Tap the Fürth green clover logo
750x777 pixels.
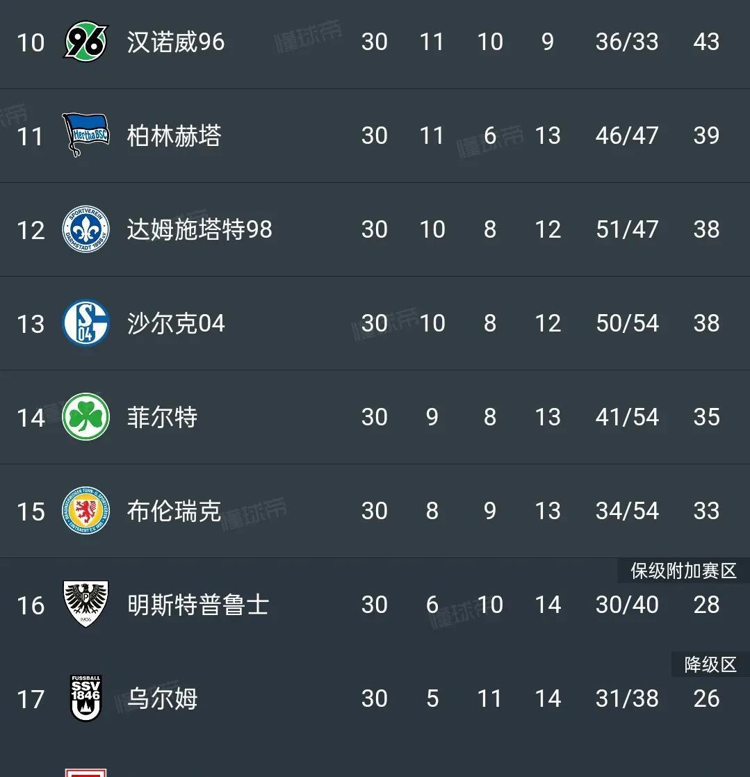pos(86,417)
